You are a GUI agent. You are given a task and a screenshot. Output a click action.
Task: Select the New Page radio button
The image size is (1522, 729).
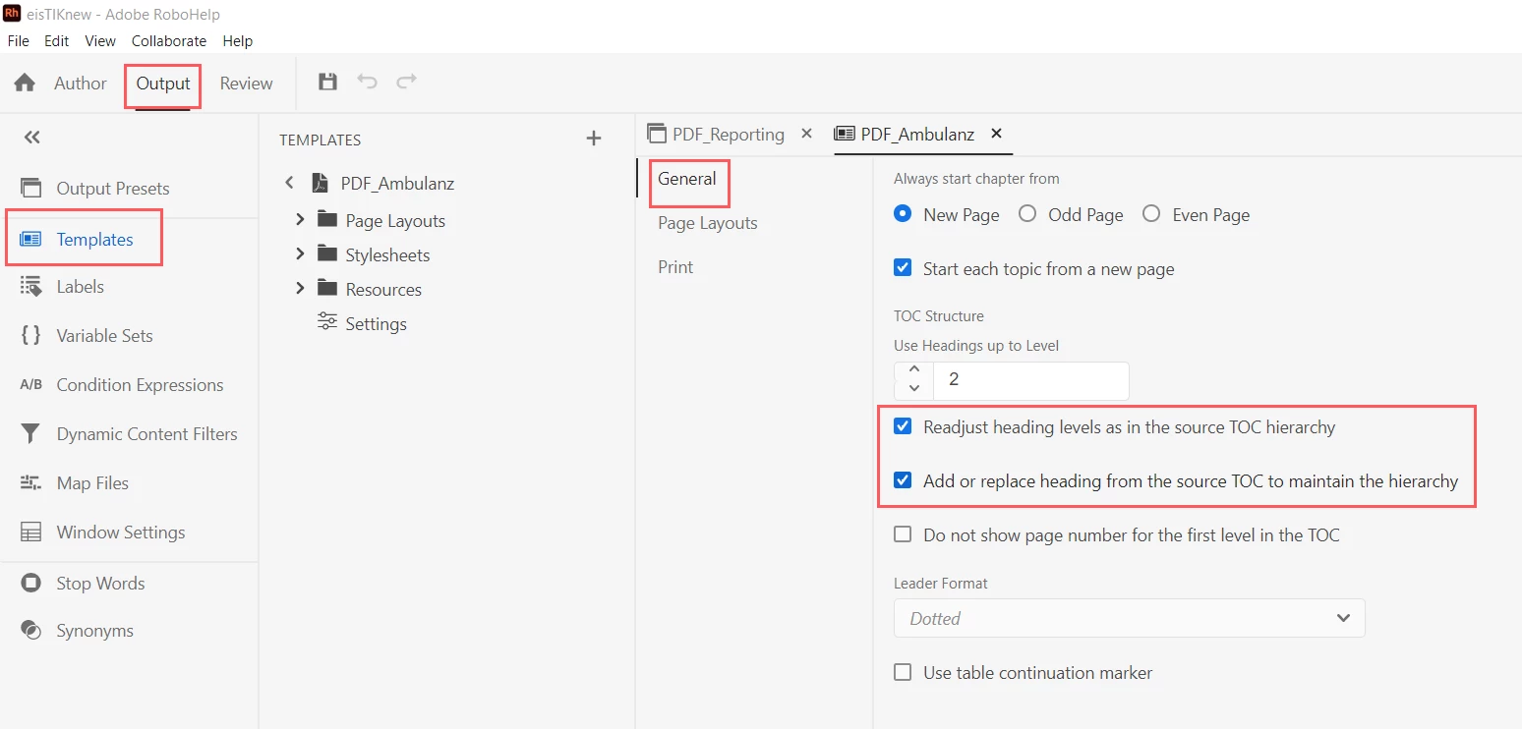click(x=903, y=214)
